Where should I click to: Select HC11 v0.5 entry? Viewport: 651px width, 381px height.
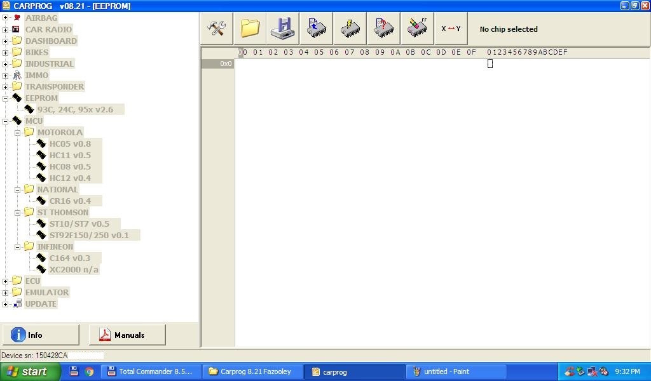pos(70,155)
